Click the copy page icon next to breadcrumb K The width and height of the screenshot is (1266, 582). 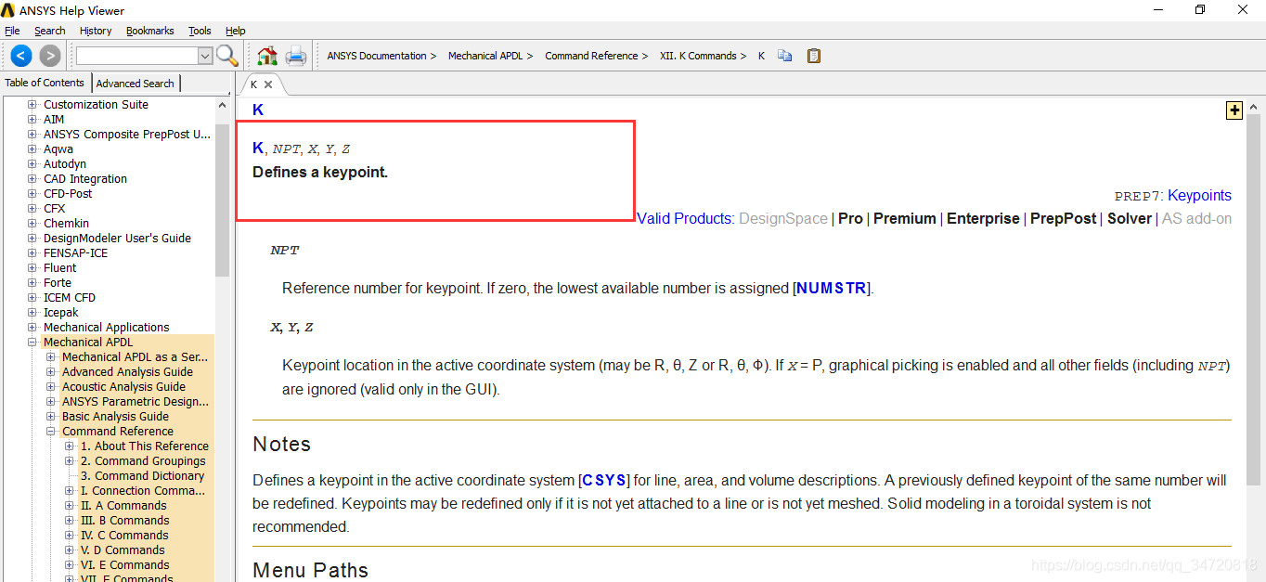(x=785, y=56)
